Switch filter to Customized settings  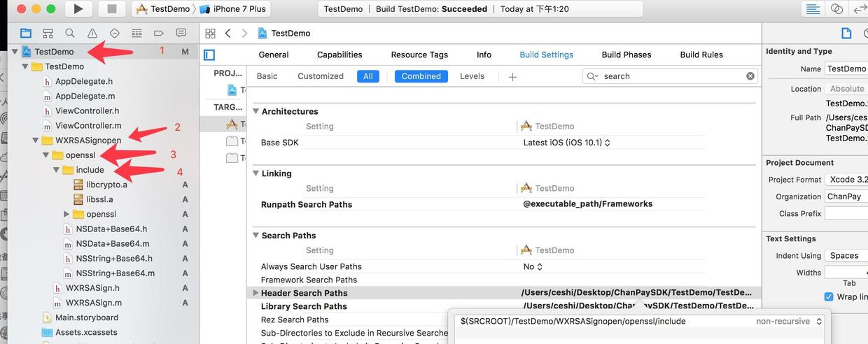pyautogui.click(x=321, y=76)
